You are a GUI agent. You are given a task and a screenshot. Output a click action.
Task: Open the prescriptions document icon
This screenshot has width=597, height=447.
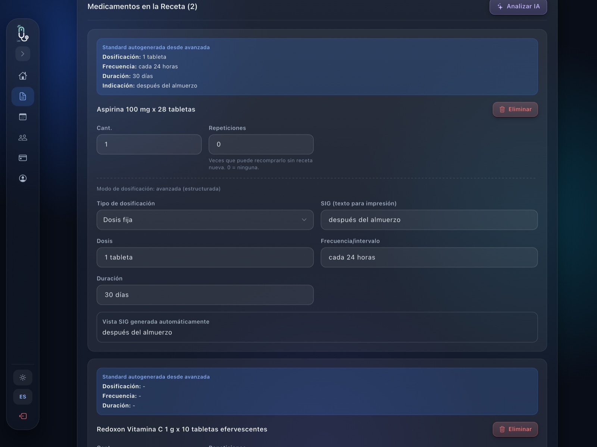[23, 97]
